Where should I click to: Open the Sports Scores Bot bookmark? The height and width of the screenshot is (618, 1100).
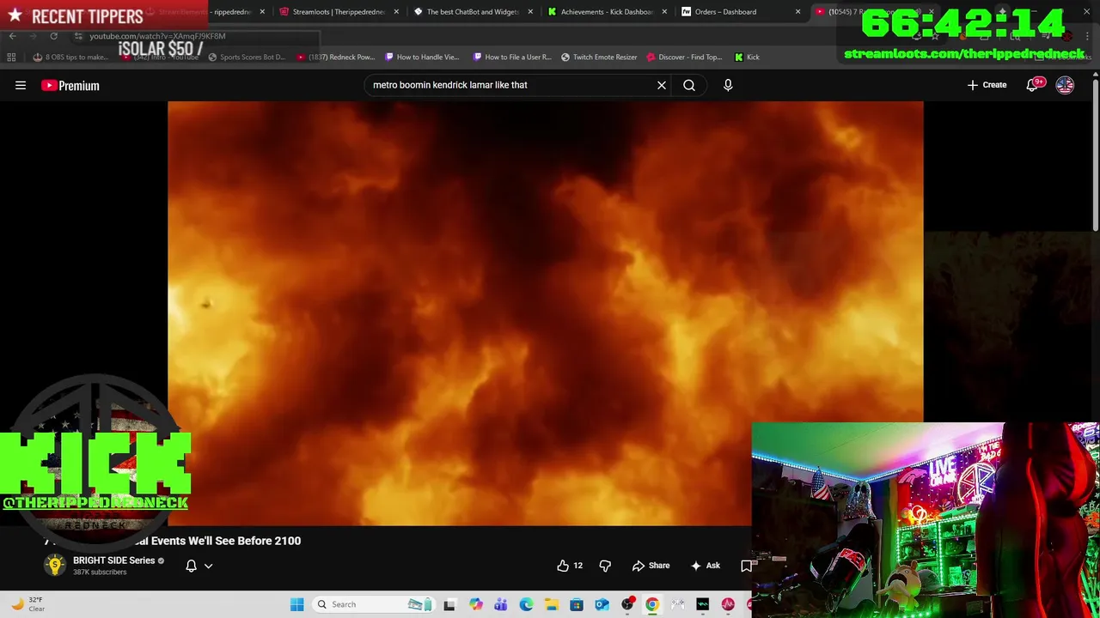[246, 57]
